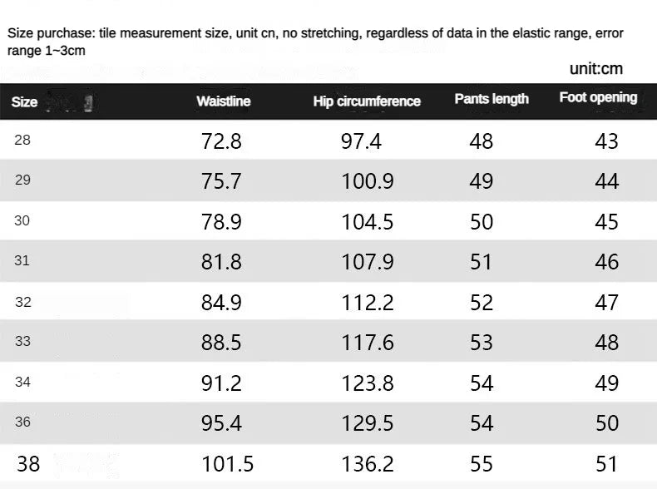Click the 100.9 hip circumference value
Screen dimensions: 657x489
[367, 181]
